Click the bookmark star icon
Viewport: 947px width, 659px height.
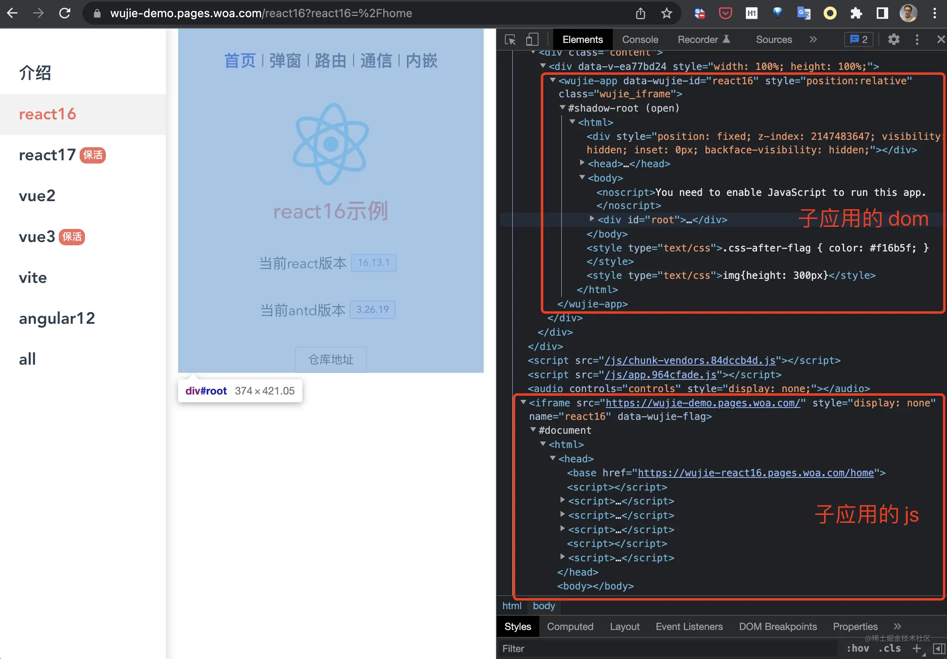[666, 13]
